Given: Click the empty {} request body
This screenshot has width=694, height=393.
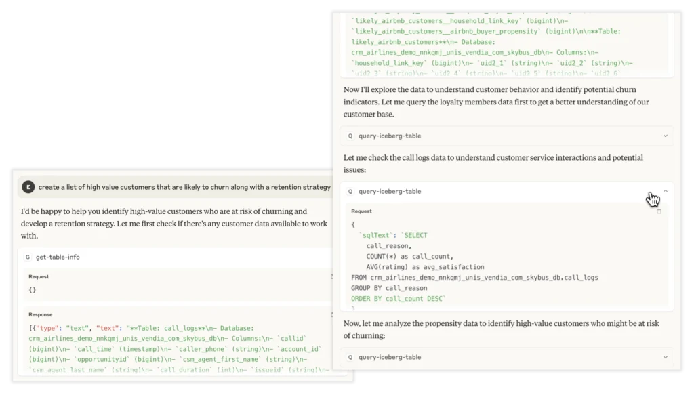Looking at the screenshot, I should [33, 290].
